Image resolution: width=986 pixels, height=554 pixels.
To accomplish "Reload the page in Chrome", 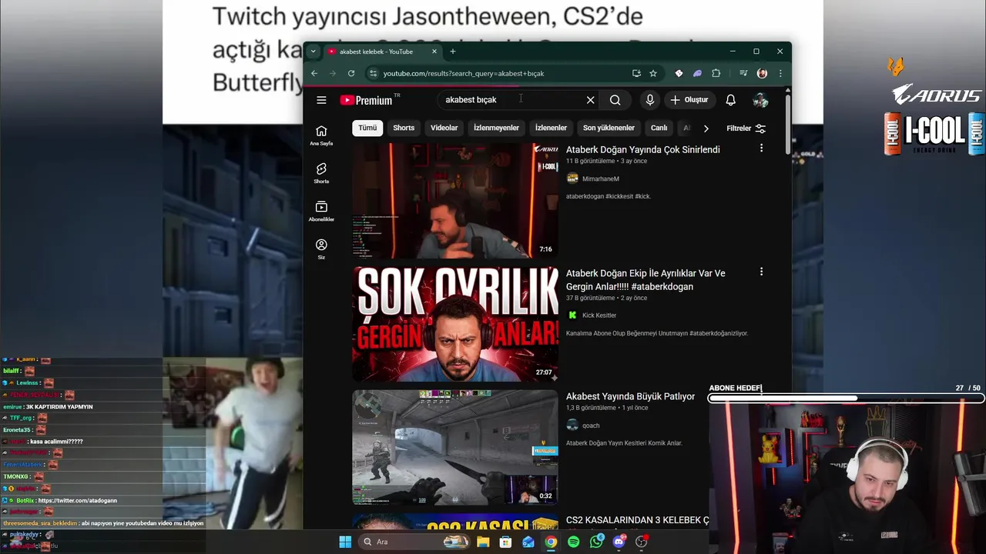I will (351, 73).
